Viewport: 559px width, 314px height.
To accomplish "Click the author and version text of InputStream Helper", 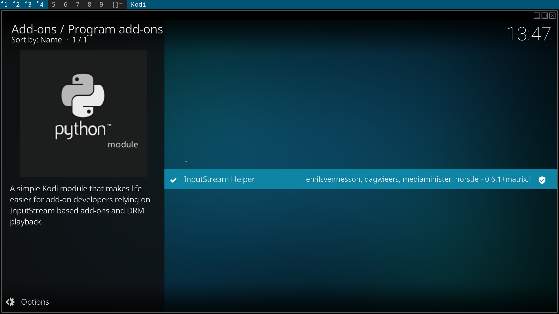I will pyautogui.click(x=419, y=179).
